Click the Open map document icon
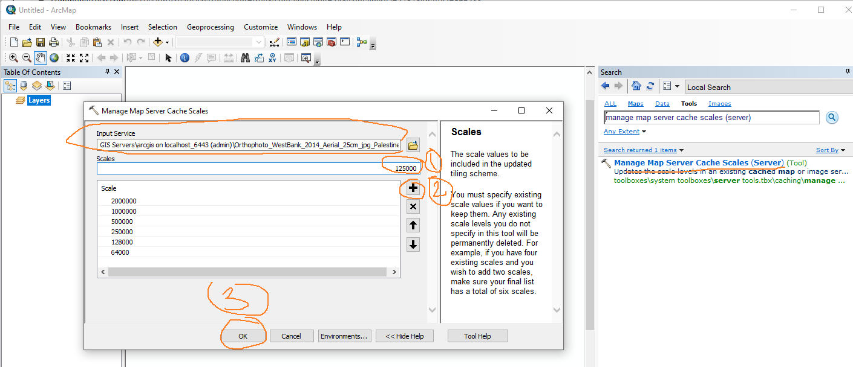Screen dimensions: 853x367 (x=27, y=42)
